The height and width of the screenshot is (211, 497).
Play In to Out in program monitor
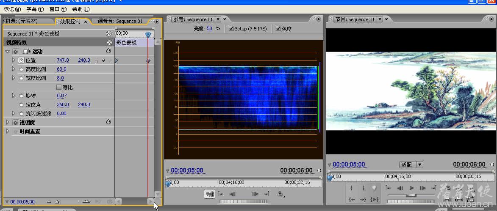tap(375, 199)
